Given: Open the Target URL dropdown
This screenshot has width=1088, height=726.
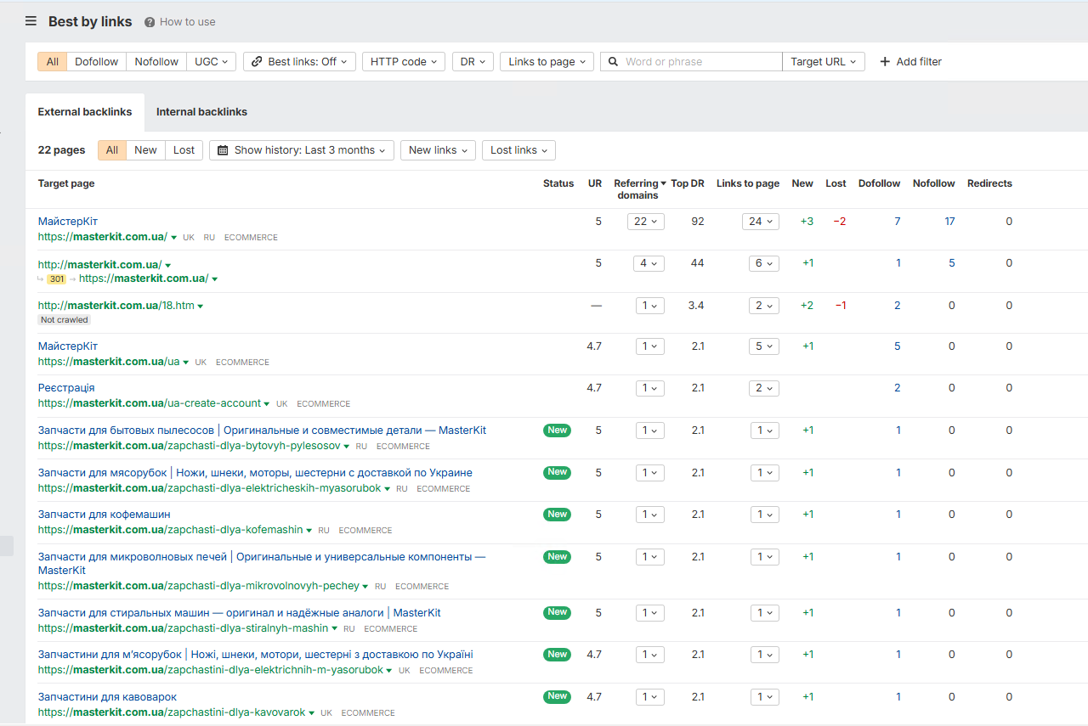Looking at the screenshot, I should tap(823, 62).
